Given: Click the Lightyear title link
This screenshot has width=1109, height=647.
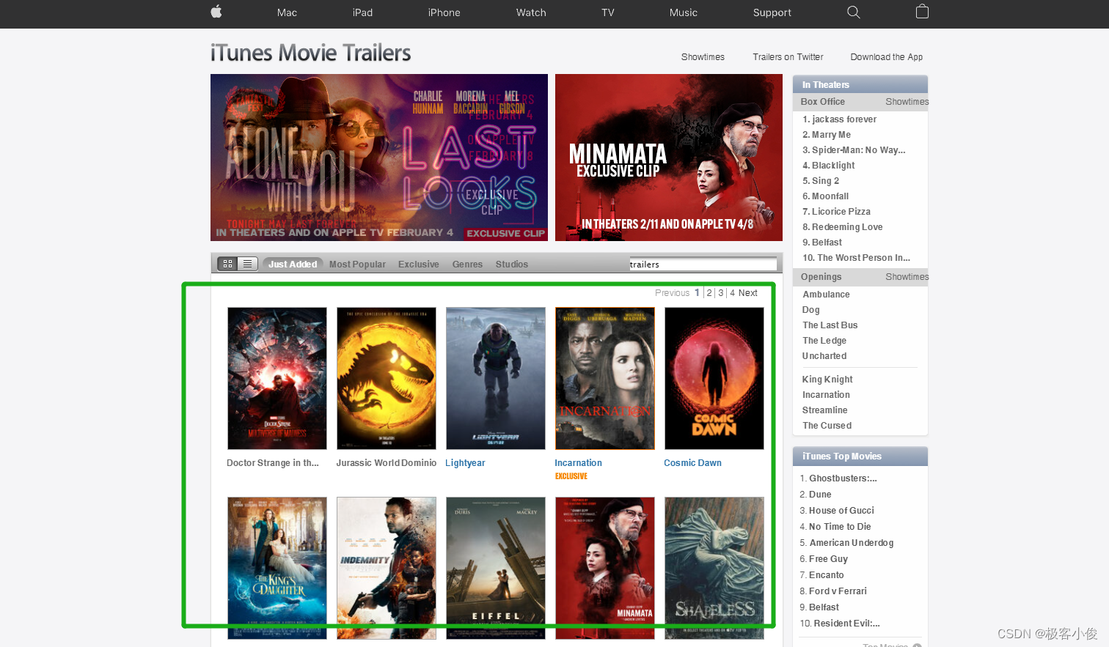Looking at the screenshot, I should pos(465,463).
